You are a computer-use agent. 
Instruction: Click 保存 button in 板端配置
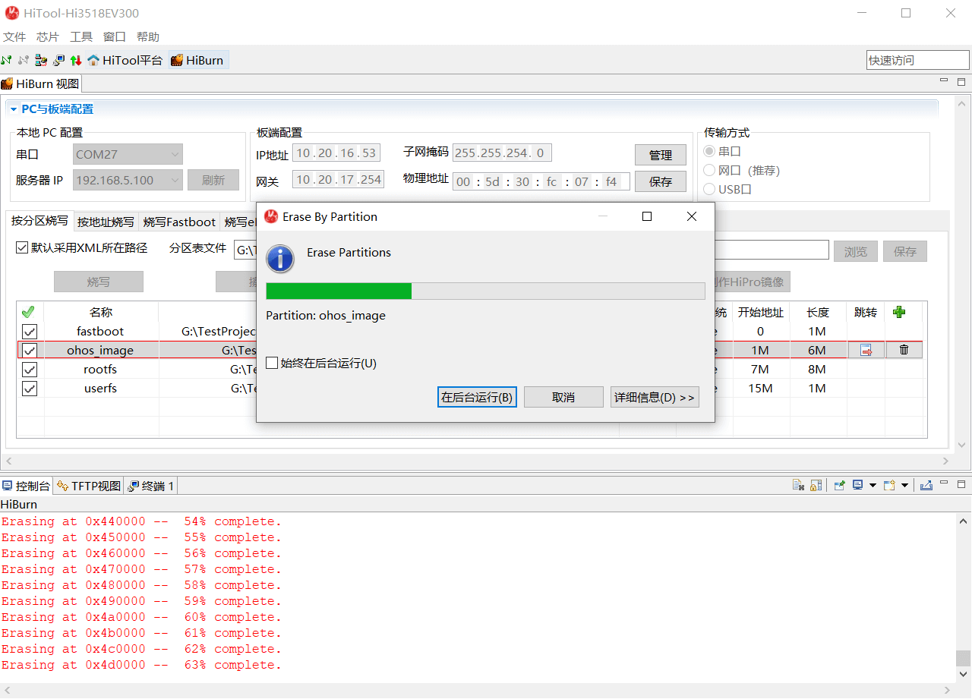pyautogui.click(x=661, y=181)
